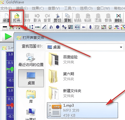Click the horizontal wave flanger effect icon
This screenshot has width=125, height=120.
(x=38, y=27)
